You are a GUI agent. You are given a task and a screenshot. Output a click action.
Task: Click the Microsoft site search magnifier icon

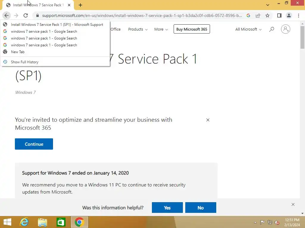pyautogui.click(x=272, y=29)
